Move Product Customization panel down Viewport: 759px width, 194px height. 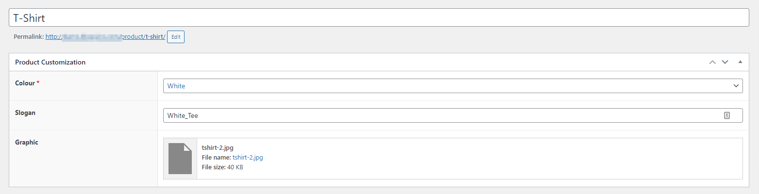tap(725, 62)
